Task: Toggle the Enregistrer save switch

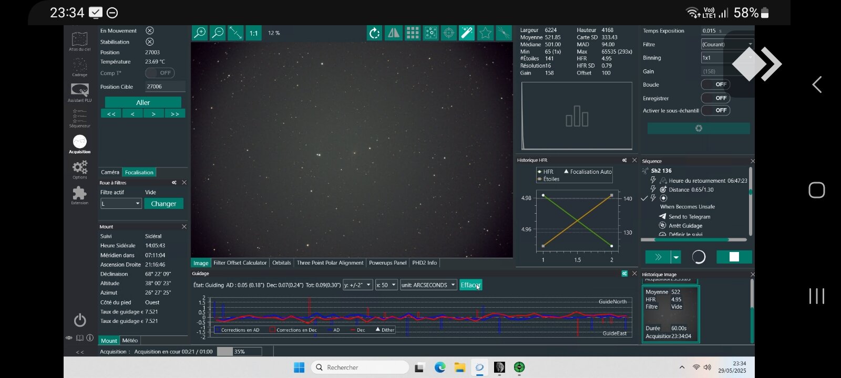Action: click(x=715, y=98)
